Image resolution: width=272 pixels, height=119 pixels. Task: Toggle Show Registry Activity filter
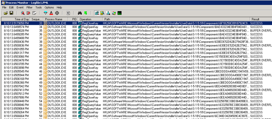click(x=97, y=13)
